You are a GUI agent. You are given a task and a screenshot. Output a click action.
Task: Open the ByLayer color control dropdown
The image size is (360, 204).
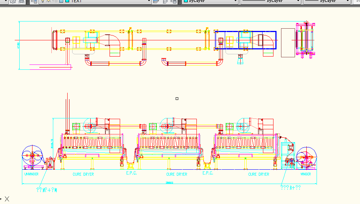tap(210, 1)
